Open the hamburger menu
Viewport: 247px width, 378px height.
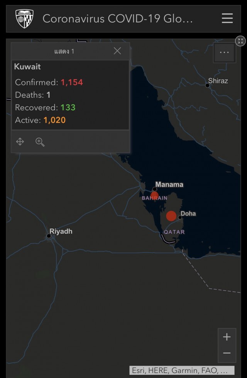227,18
